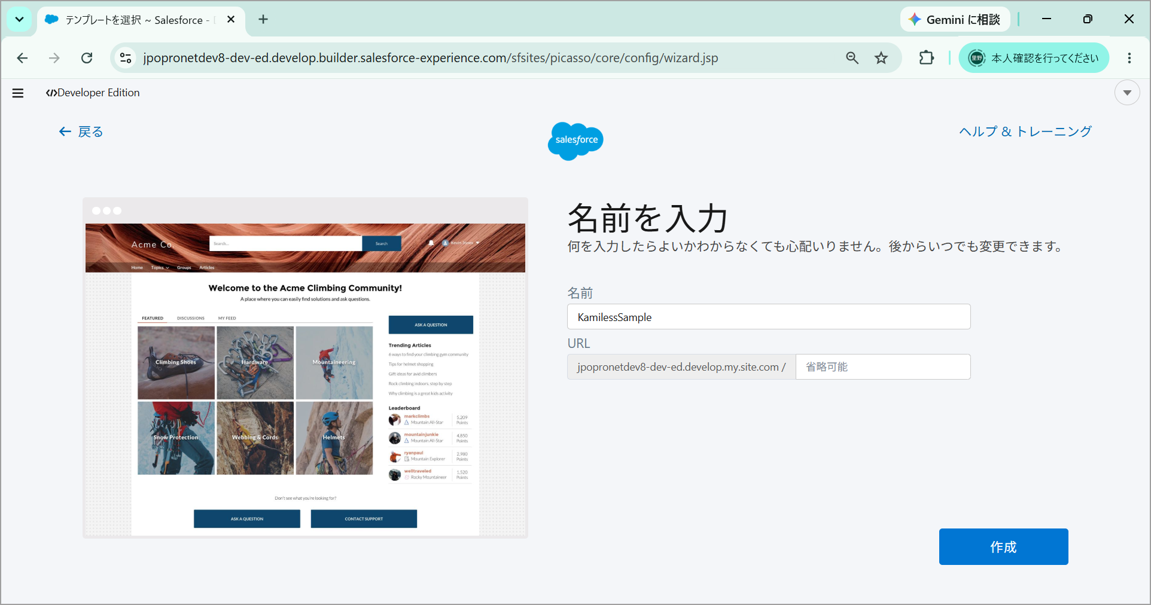Click the template preview thumbnail image
Image resolution: width=1151 pixels, height=605 pixels.
coord(305,368)
